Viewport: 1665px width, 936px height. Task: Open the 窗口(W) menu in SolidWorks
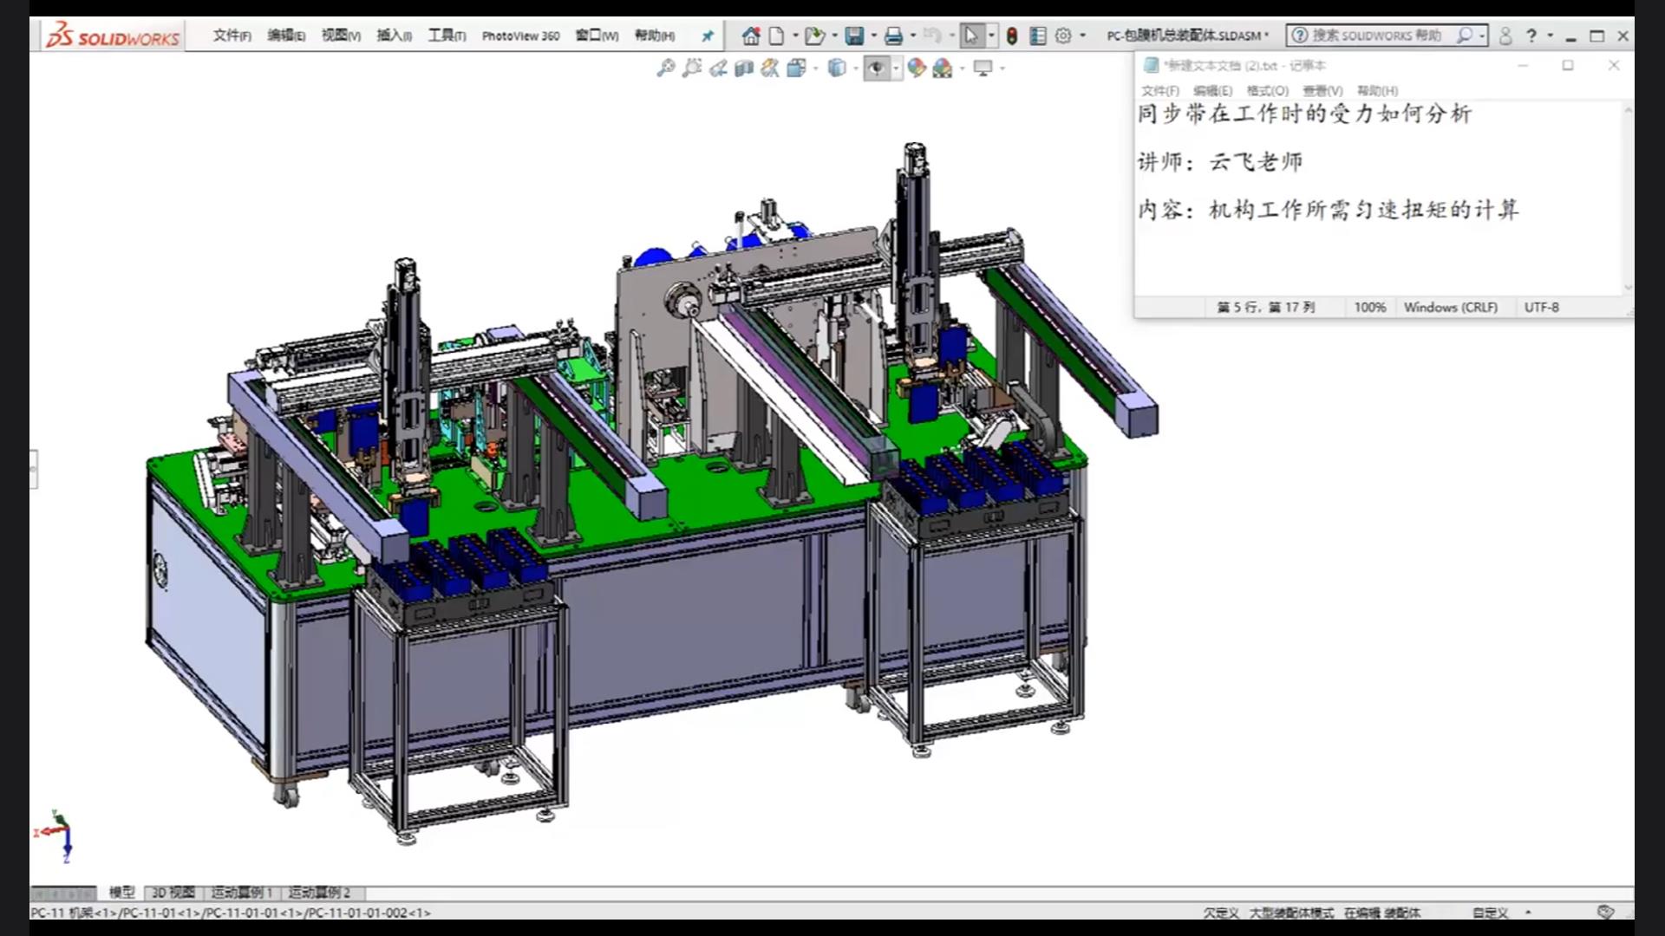coord(597,36)
